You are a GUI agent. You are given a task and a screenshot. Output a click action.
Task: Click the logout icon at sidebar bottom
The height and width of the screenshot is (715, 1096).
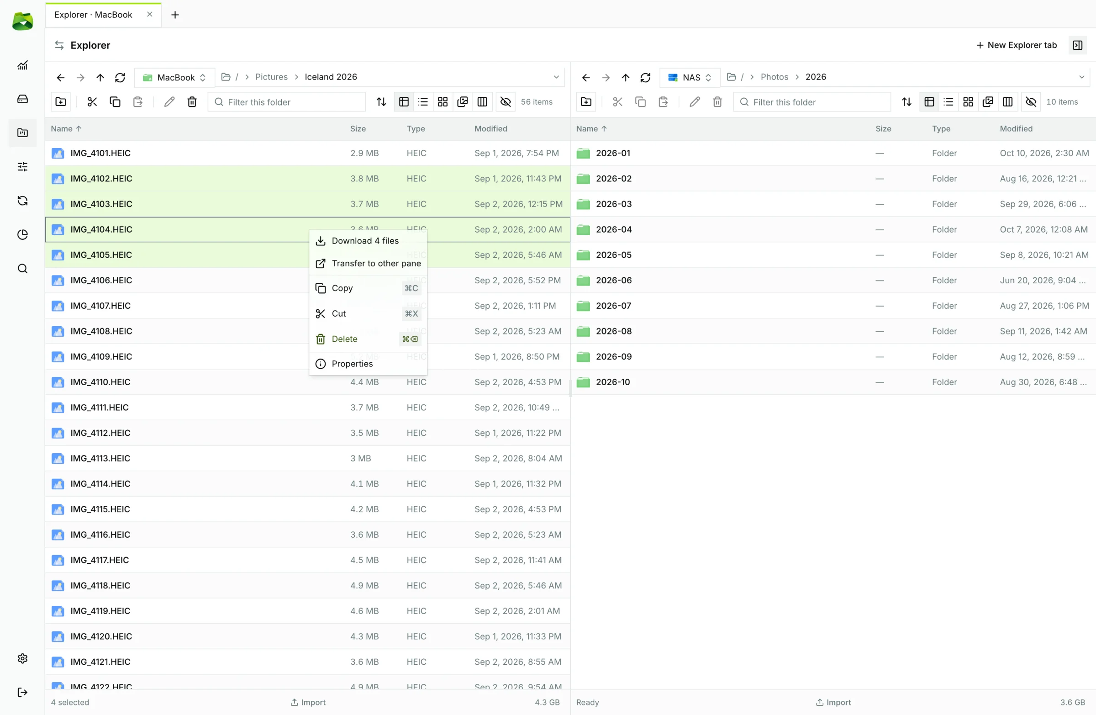pos(22,692)
